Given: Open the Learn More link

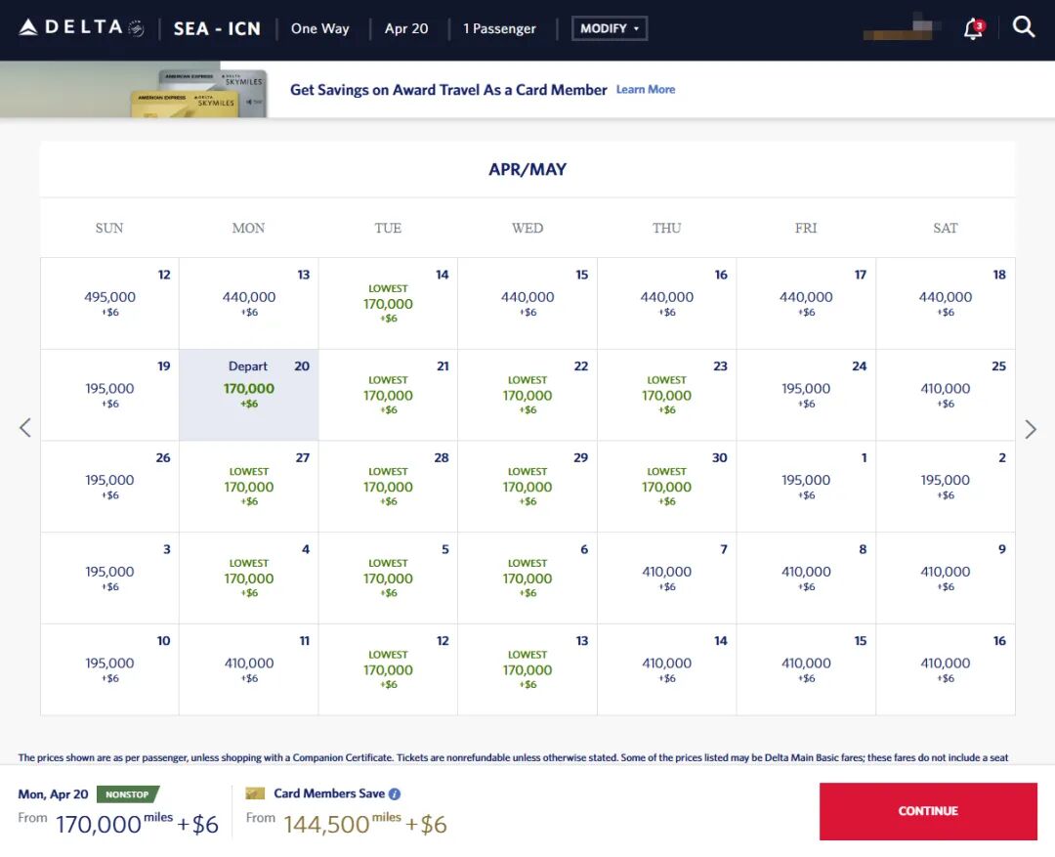Looking at the screenshot, I should [646, 89].
